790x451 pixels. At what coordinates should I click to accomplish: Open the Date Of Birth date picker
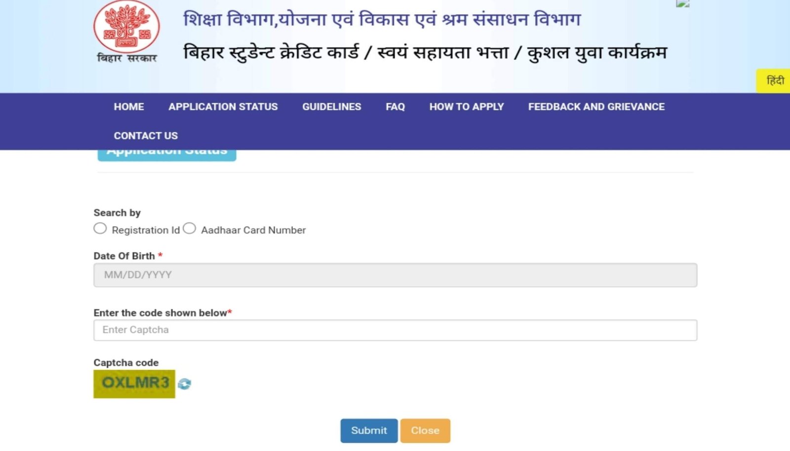tap(395, 275)
